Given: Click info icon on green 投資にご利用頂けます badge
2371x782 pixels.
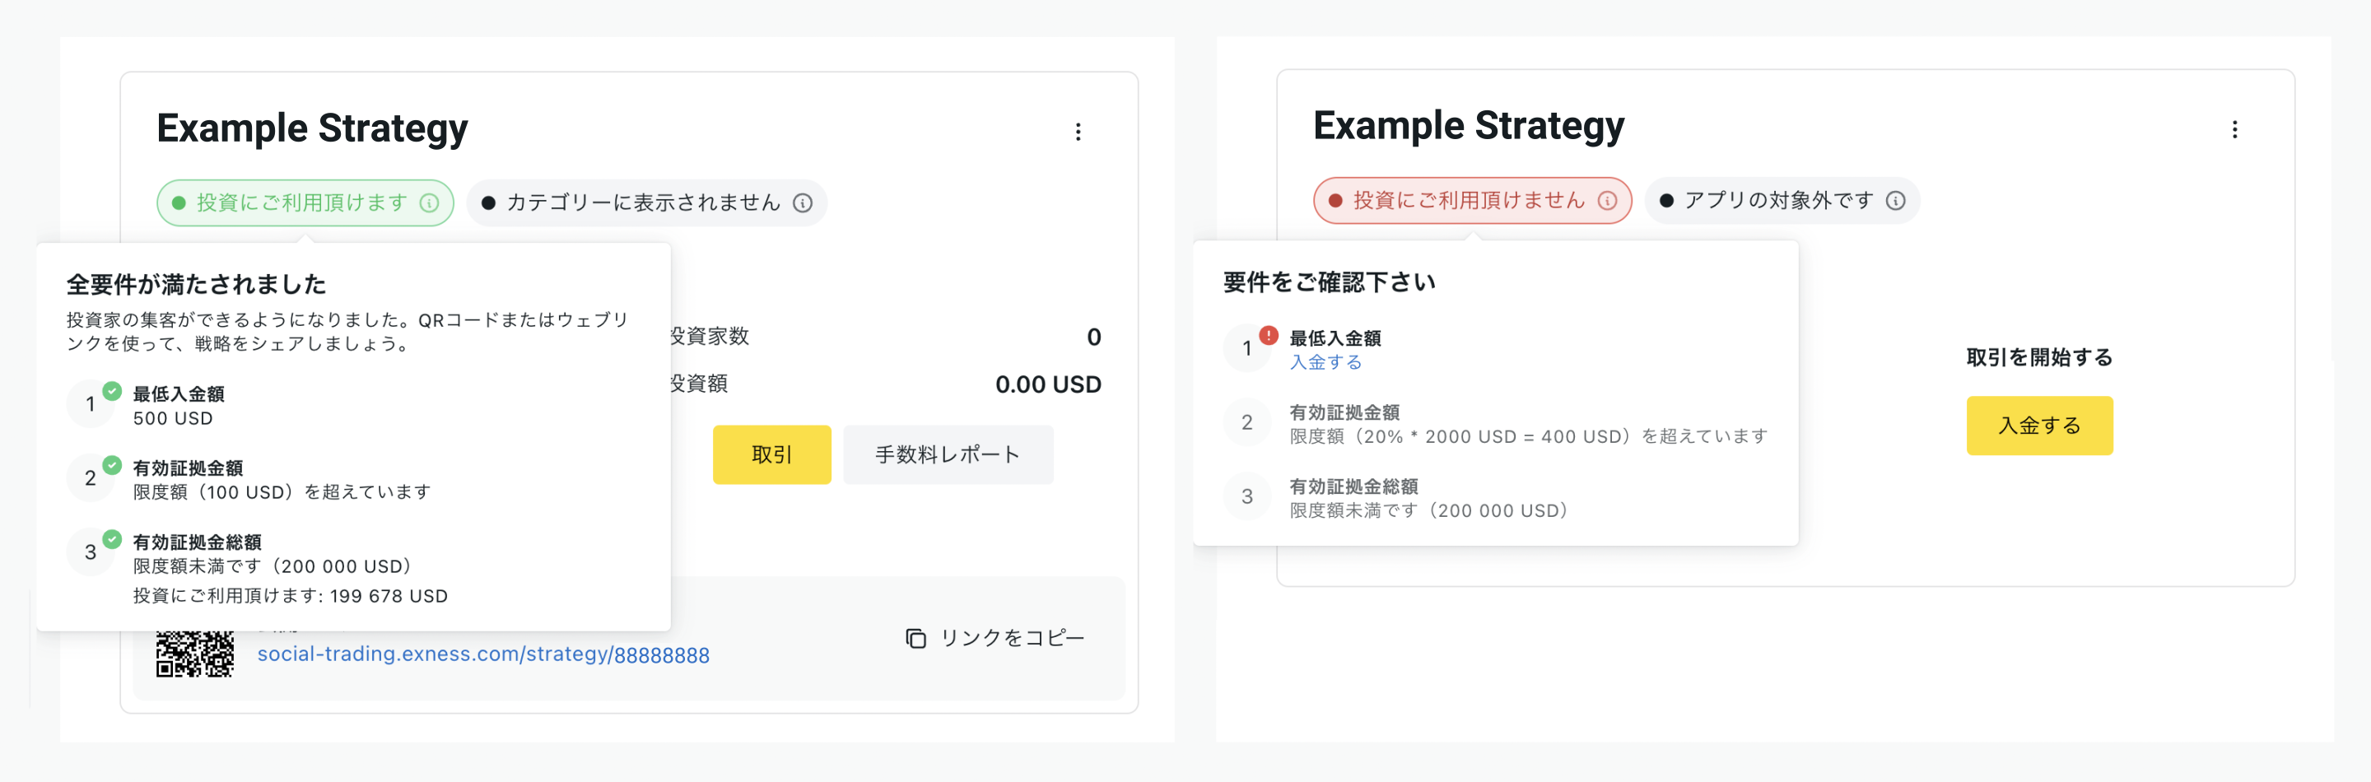Looking at the screenshot, I should tap(429, 202).
